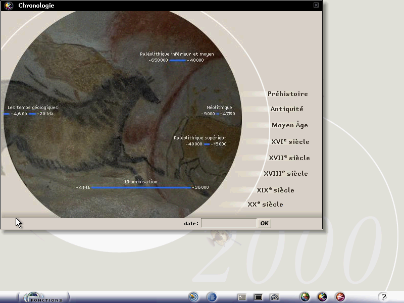Click the -40000 date under Paléolithique inférieur
The height and width of the screenshot is (303, 404).
point(195,60)
